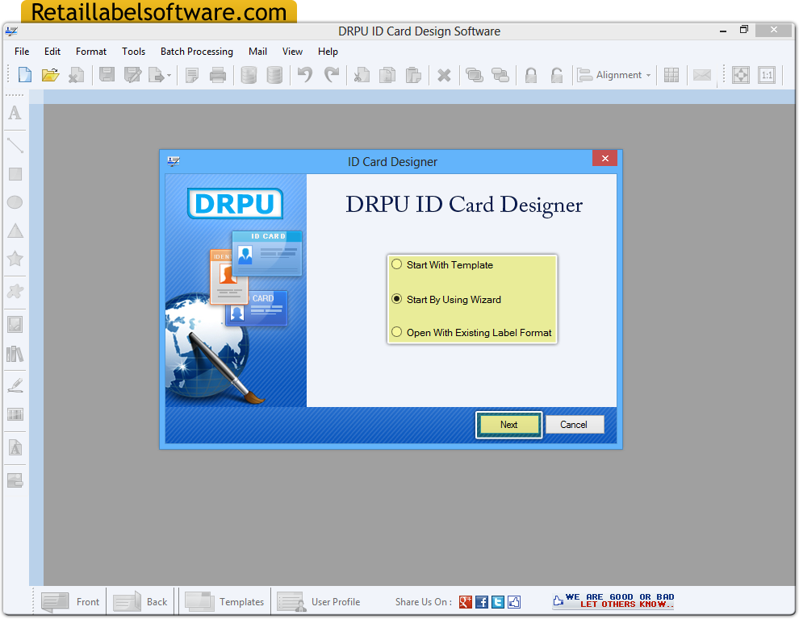Image resolution: width=799 pixels, height=619 pixels.
Task: Switch to the Back card side
Action: (140, 602)
